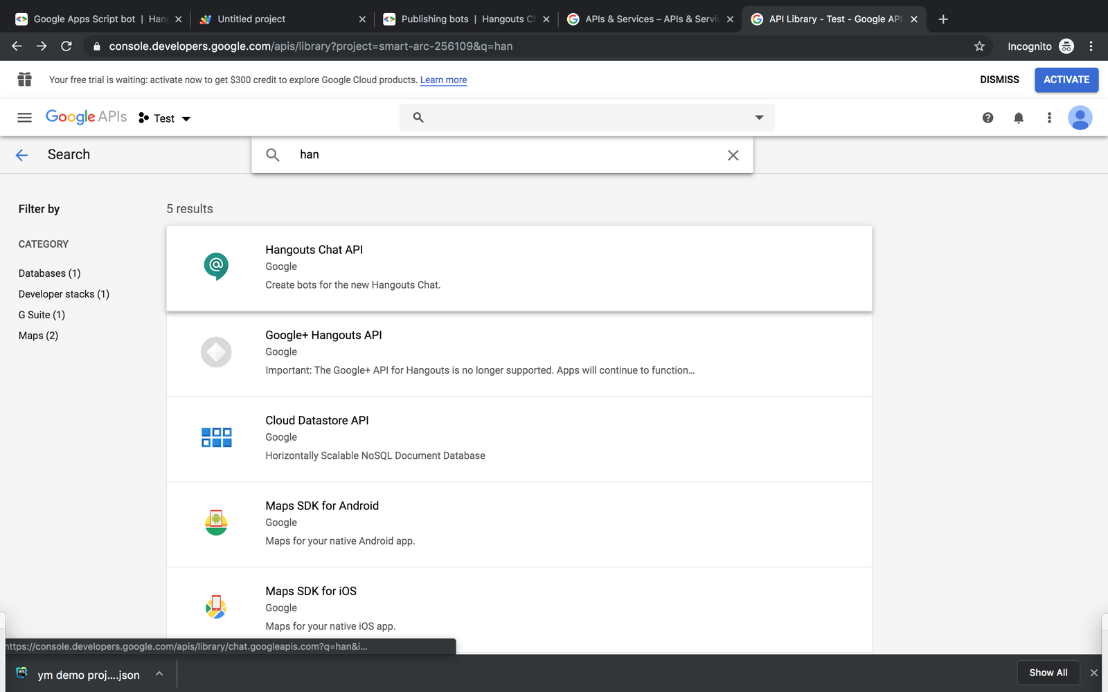The height and width of the screenshot is (692, 1108).
Task: Open the notifications bell
Action: pos(1019,118)
